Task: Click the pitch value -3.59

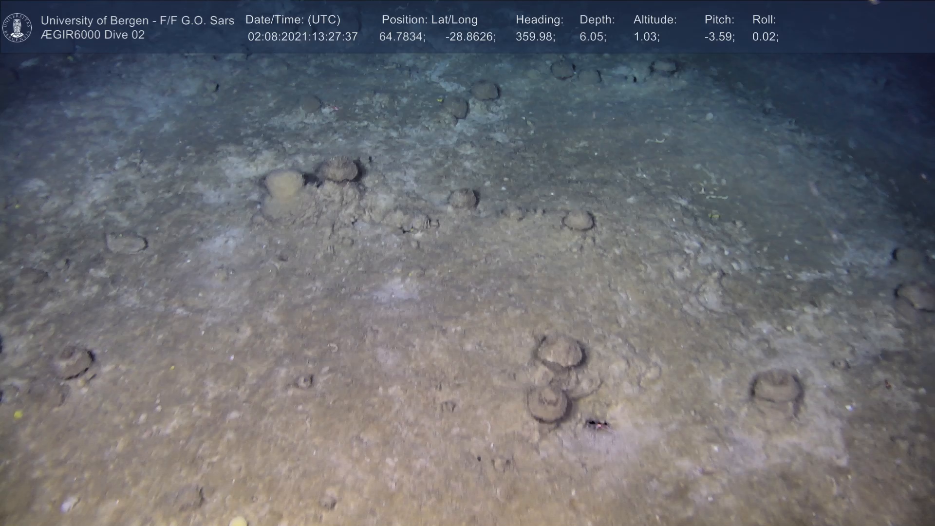Action: pos(719,37)
